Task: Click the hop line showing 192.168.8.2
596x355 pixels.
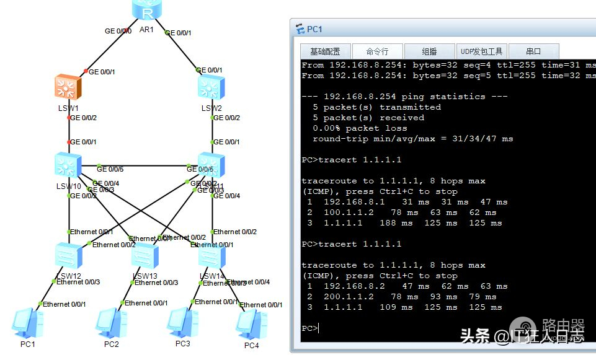Action: click(x=407, y=286)
